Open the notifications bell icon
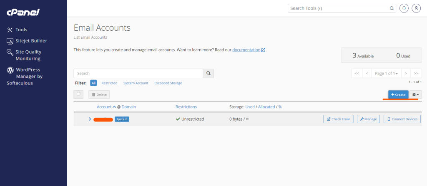 (404, 8)
